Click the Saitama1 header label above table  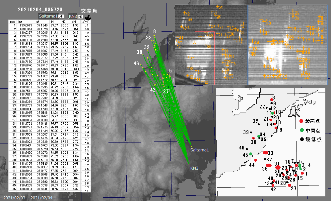coord(48,16)
